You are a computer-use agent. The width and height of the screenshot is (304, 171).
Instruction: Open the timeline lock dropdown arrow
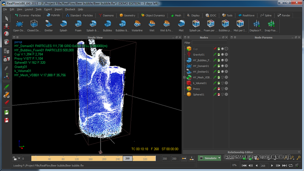[19, 158]
